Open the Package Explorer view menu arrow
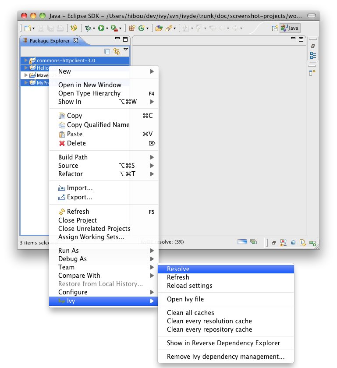 click(126, 50)
